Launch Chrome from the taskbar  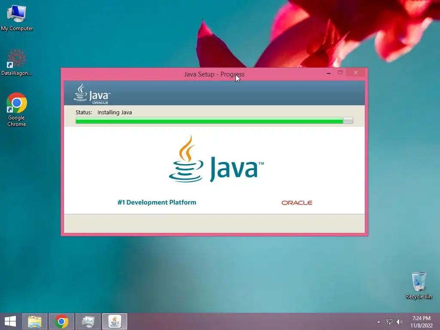pos(61,321)
